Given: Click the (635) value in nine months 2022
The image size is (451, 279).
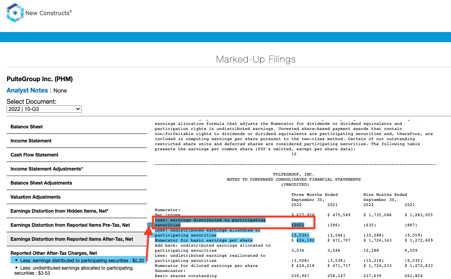Looking at the screenshot, I should [x=369, y=225].
